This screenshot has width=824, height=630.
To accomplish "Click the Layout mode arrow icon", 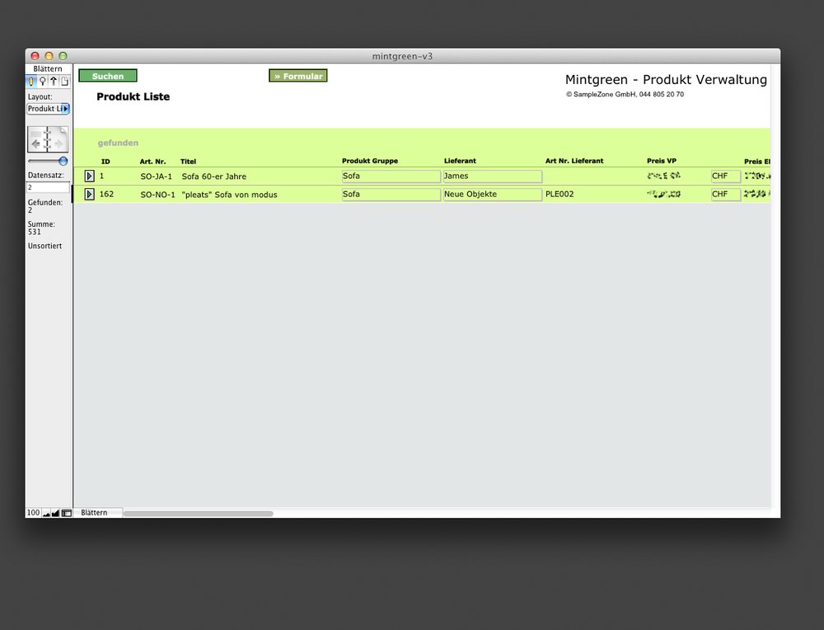I will (x=53, y=82).
